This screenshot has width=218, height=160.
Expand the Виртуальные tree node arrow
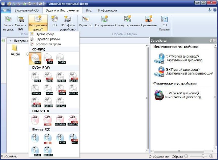point(11,41)
